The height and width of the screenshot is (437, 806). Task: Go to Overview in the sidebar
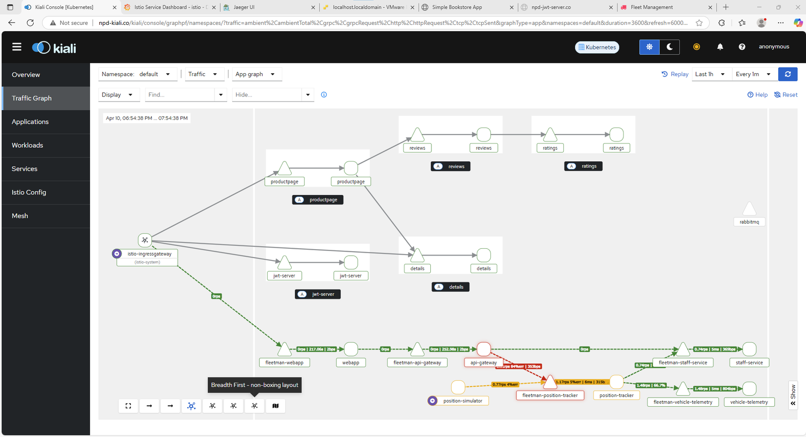point(46,75)
